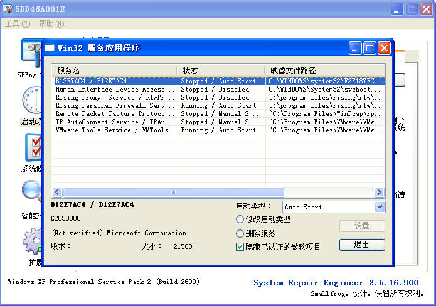The image size is (436, 306).
Task: Open the 工具 menu
Action: tap(18, 24)
